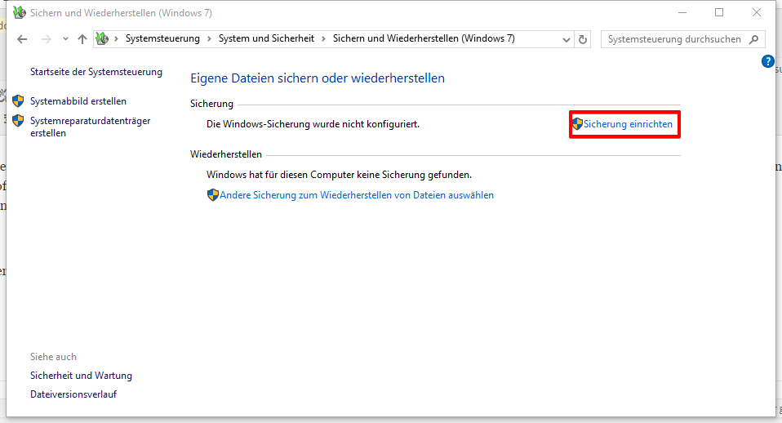The width and height of the screenshot is (782, 423).
Task: Select Systemsteuerung in the breadcrumb
Action: (162, 38)
